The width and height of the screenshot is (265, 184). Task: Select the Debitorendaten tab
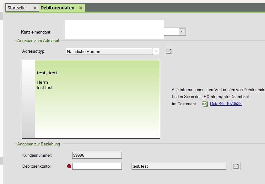57,8
